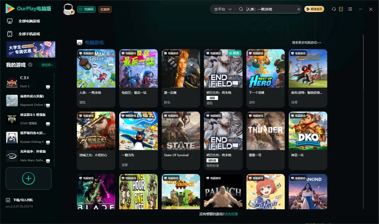Open the sumo wrestler PAUNCH game thumbnail
Viewport: 379px width, 224px height.
223,192
